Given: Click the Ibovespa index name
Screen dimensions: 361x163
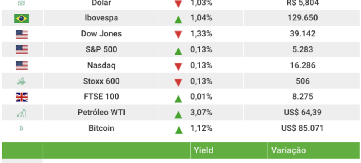Looking at the screenshot, I should (101, 18).
